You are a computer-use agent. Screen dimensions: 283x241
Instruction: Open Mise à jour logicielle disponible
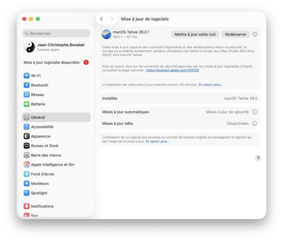(x=51, y=62)
